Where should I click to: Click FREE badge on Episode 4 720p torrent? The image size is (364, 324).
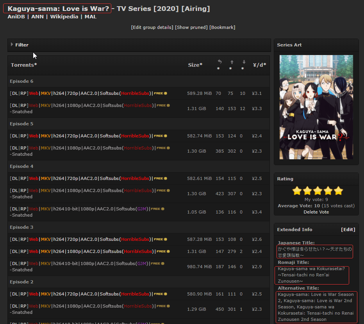[x=161, y=178]
